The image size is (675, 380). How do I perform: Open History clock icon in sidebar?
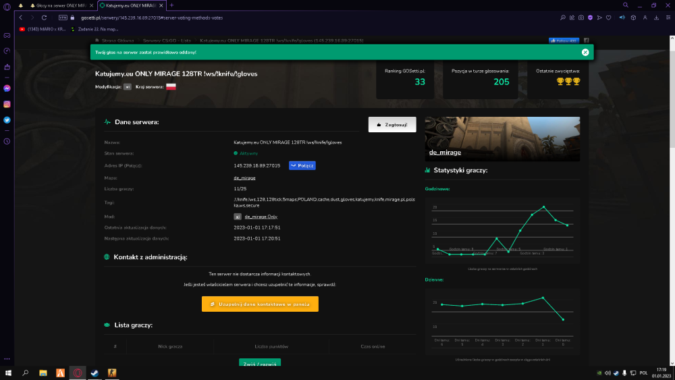click(7, 142)
